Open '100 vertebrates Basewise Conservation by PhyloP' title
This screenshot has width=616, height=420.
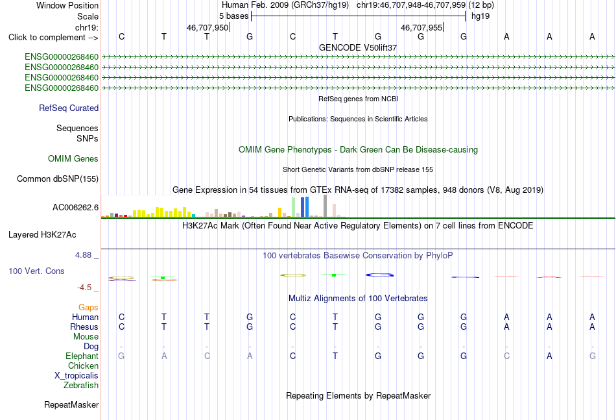coord(358,256)
